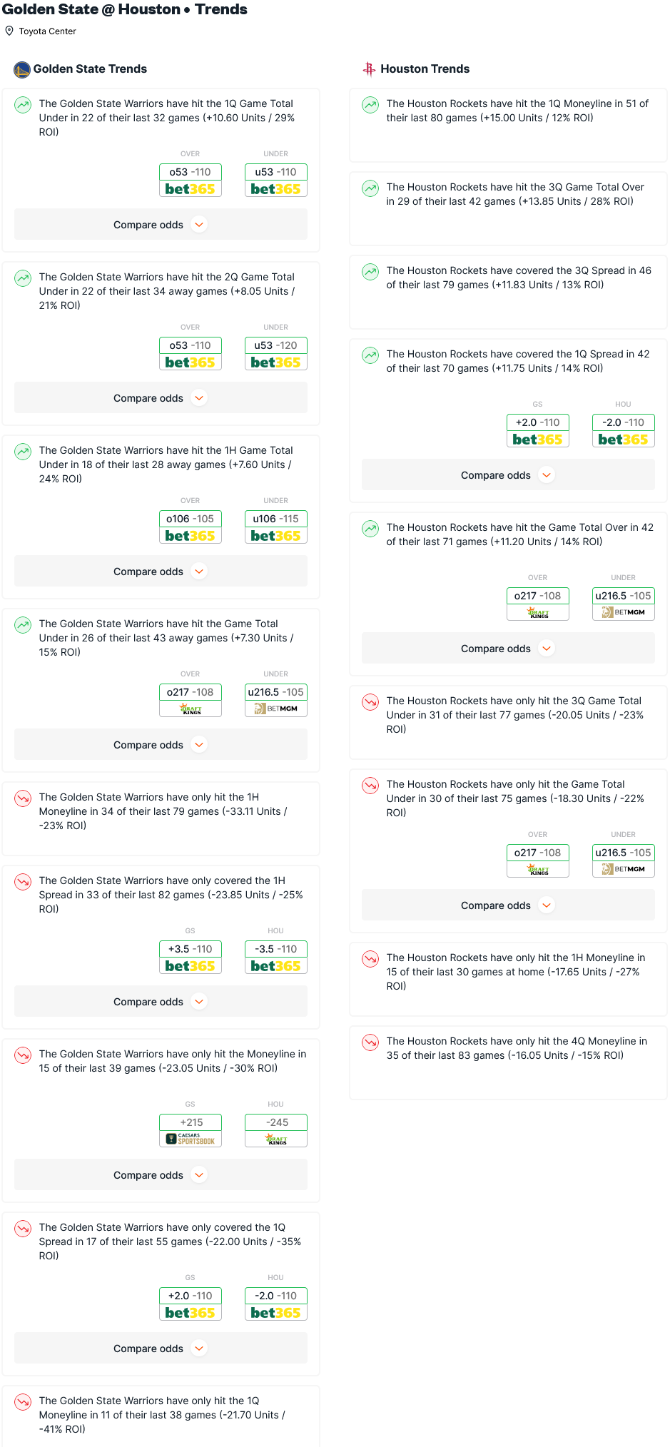Click red downtrend icon for Warriors 1H Moneyline

coord(23,798)
